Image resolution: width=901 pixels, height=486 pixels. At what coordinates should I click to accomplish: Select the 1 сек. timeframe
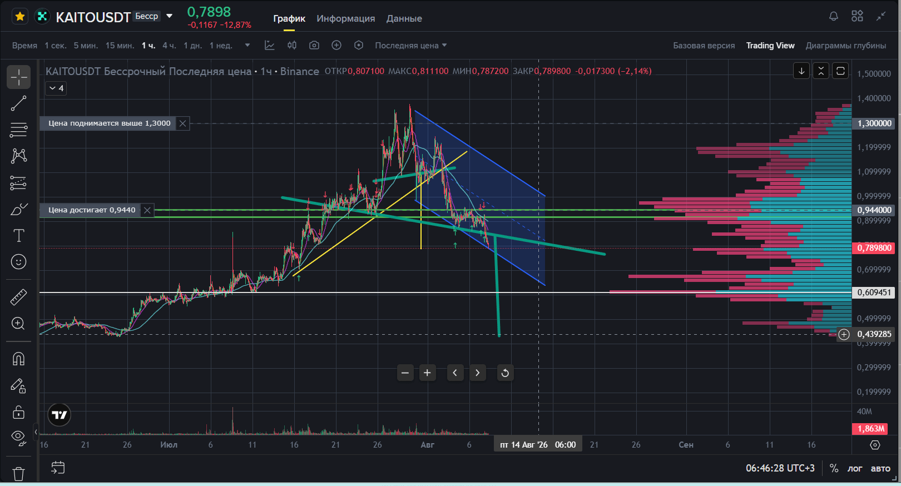click(x=56, y=46)
